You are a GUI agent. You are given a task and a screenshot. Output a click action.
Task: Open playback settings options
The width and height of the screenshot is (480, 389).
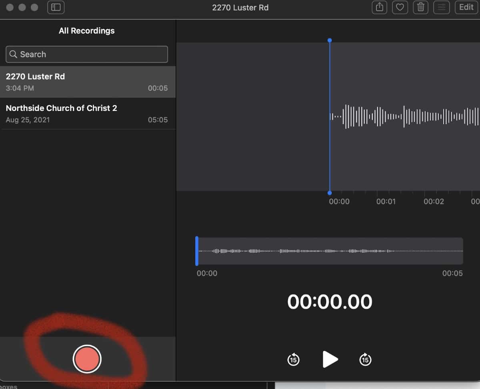(x=441, y=7)
